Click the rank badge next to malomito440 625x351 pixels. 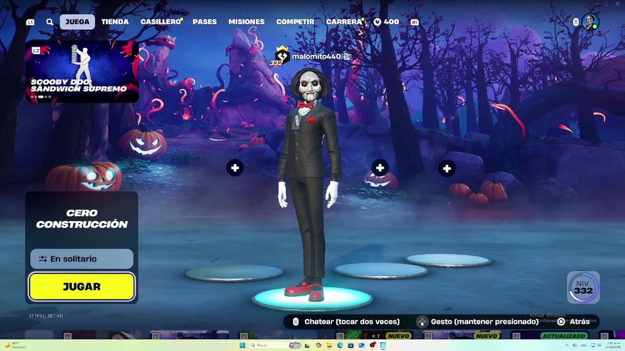[281, 56]
